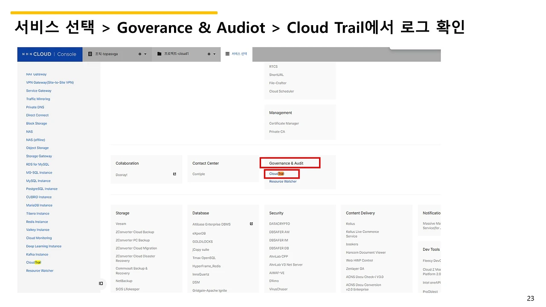Open the organization settings gear icon
This screenshot has width=546, height=307.
(140, 54)
